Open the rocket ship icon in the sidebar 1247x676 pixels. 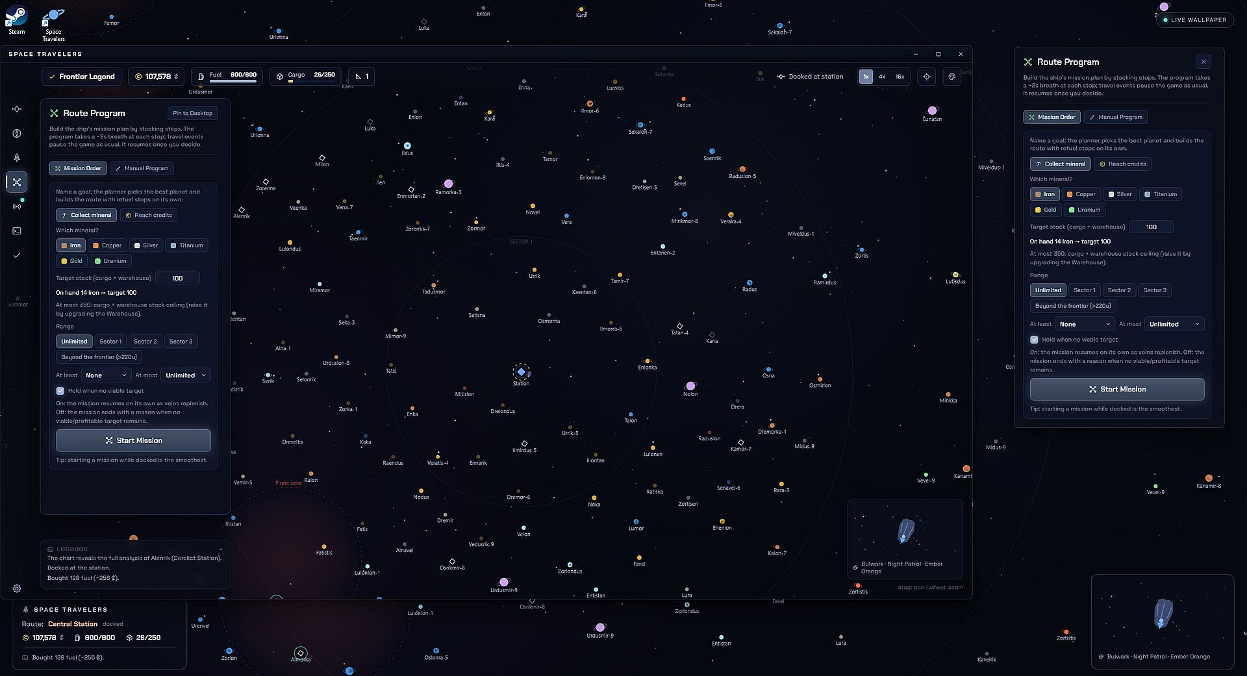[17, 158]
